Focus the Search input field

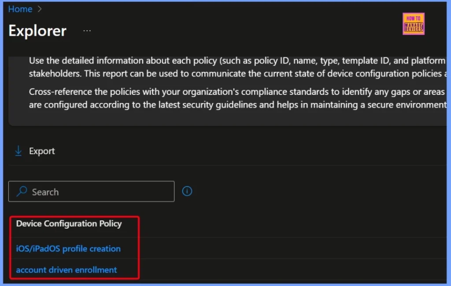coord(91,191)
